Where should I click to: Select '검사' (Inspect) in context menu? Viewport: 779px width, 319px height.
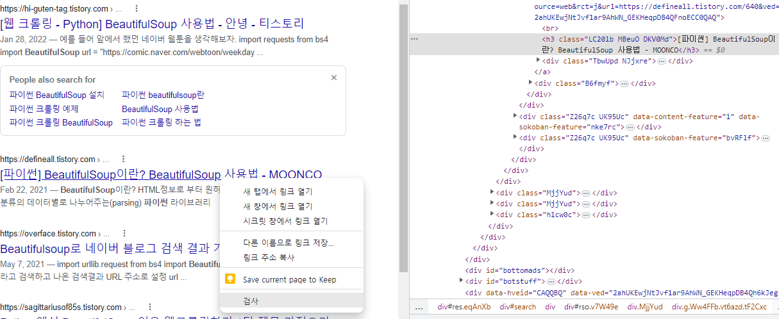click(x=291, y=301)
